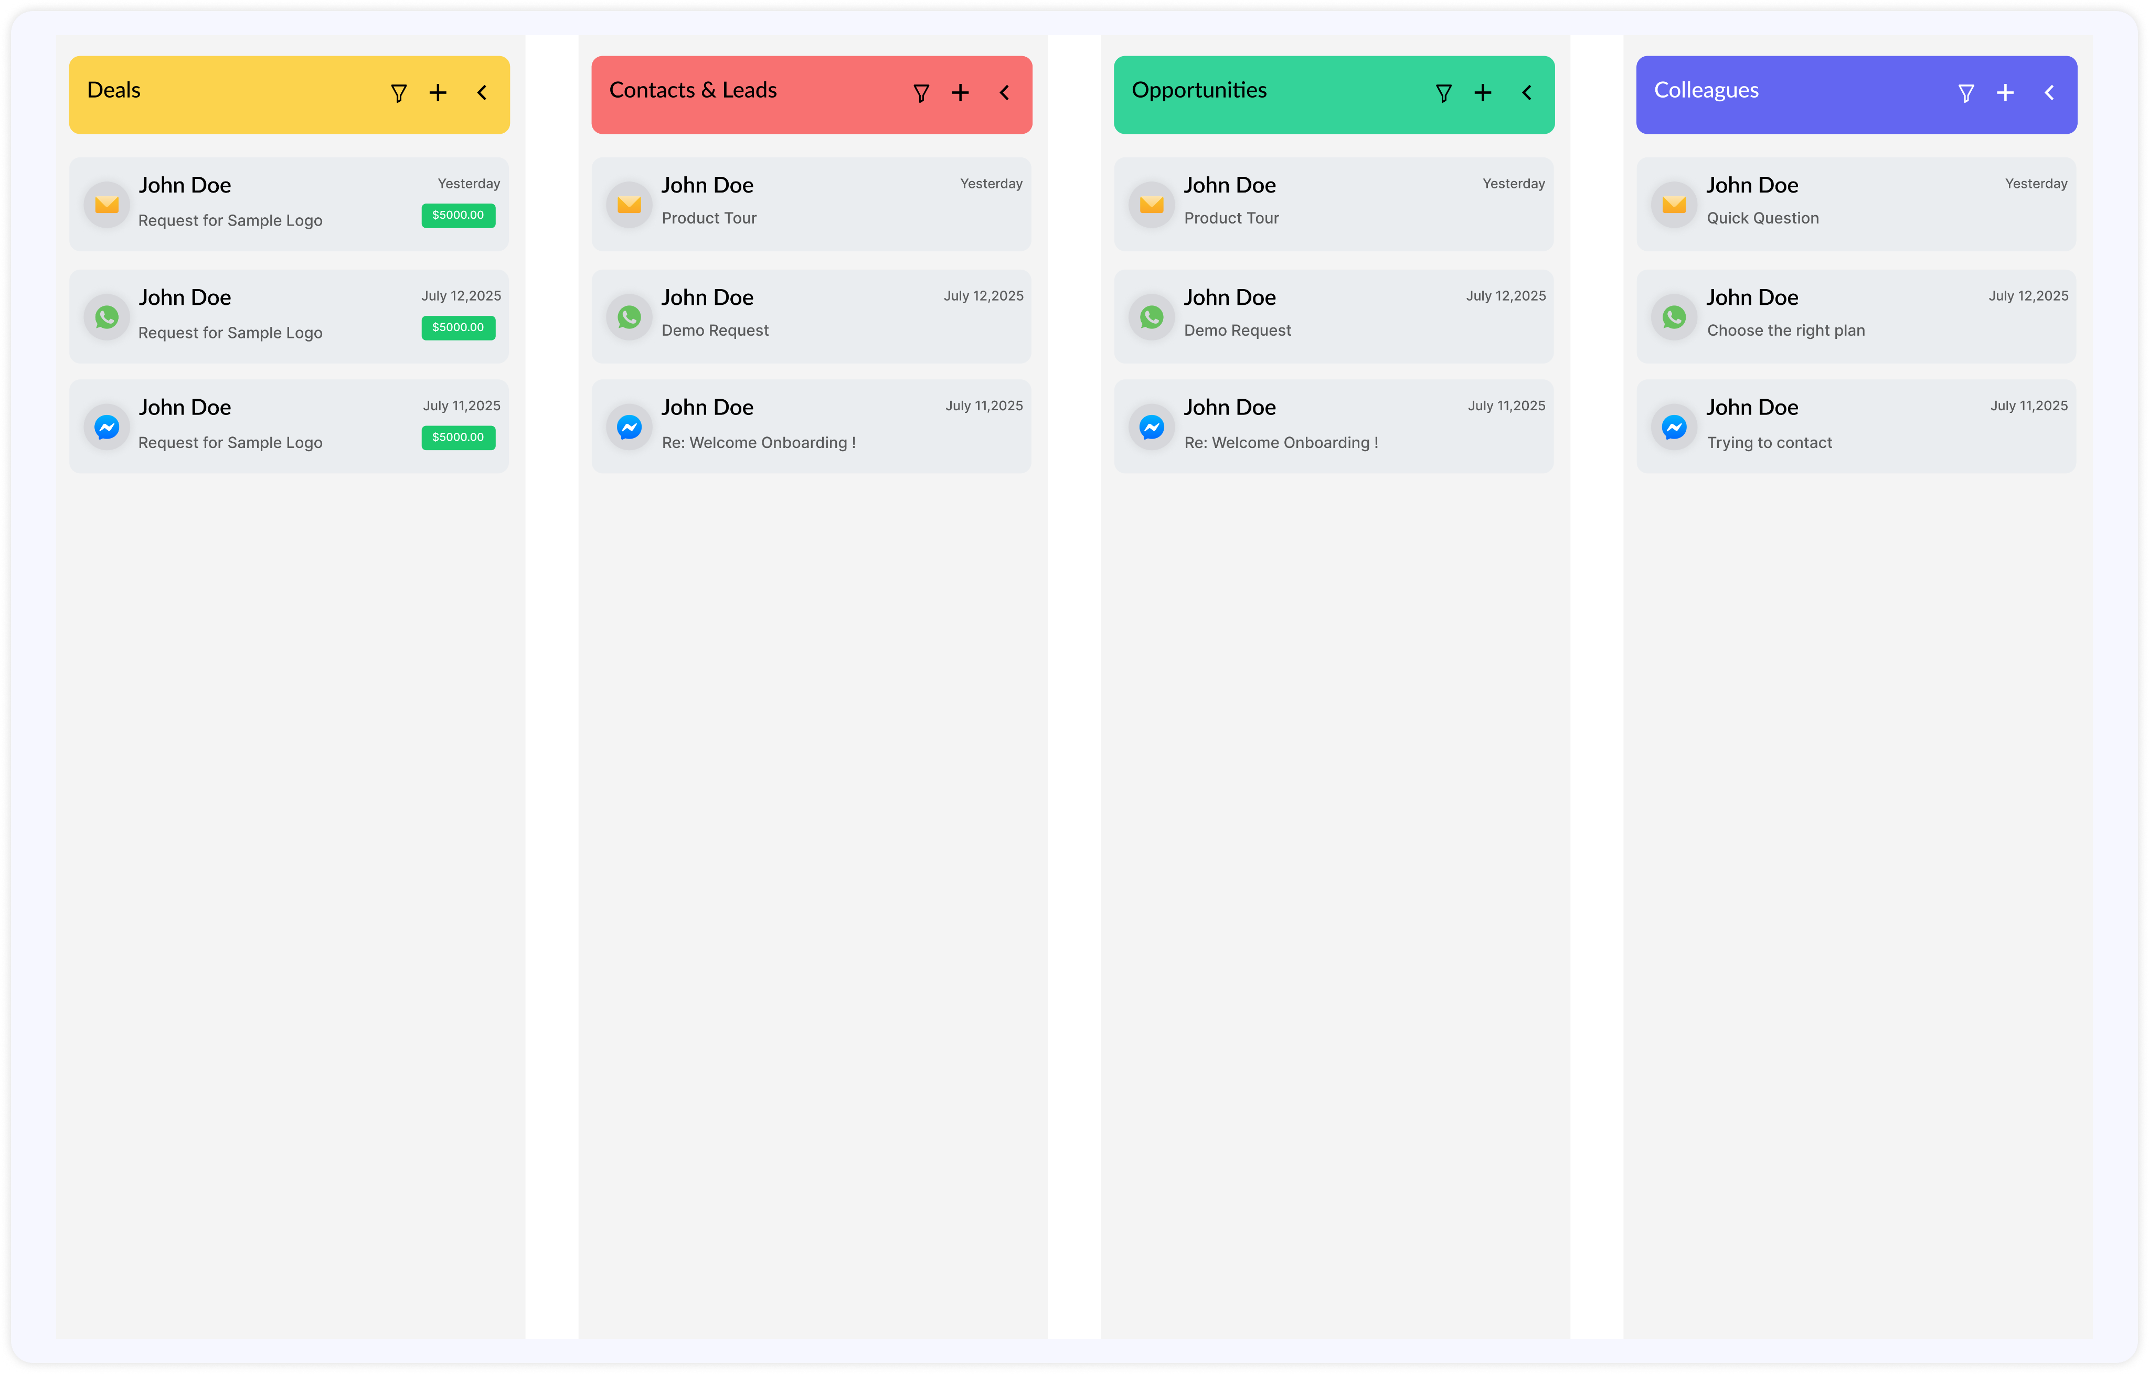The width and height of the screenshot is (2149, 1374).
Task: Open Choose the right plan conversation
Action: tap(1855, 316)
